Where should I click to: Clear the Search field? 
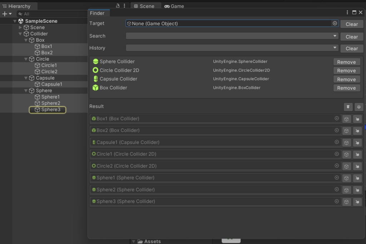(352, 37)
